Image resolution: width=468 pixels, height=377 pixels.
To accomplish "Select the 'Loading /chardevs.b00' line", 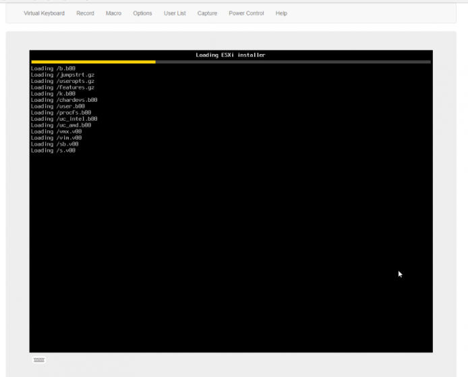I will (64, 100).
